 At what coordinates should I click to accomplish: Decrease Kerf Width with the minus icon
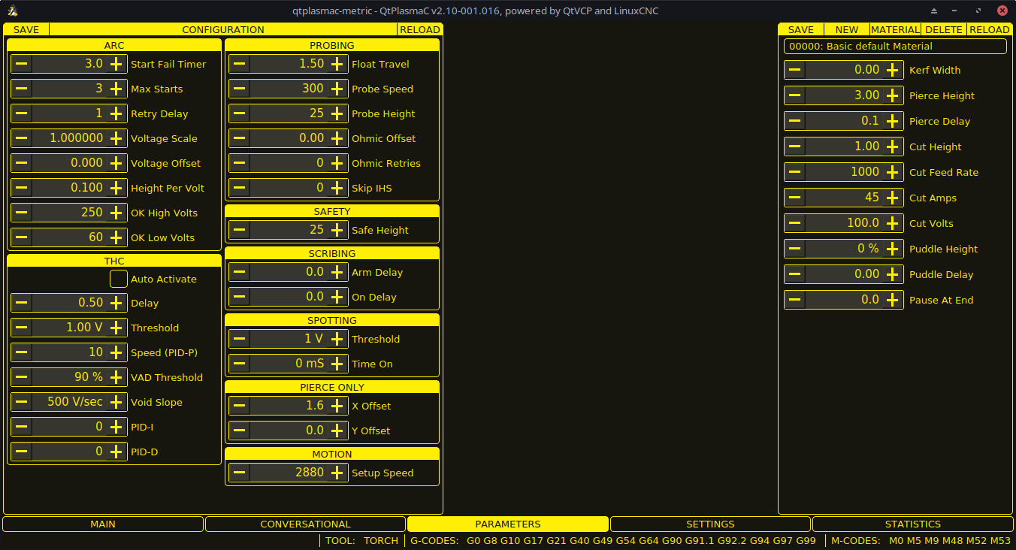[x=794, y=70]
